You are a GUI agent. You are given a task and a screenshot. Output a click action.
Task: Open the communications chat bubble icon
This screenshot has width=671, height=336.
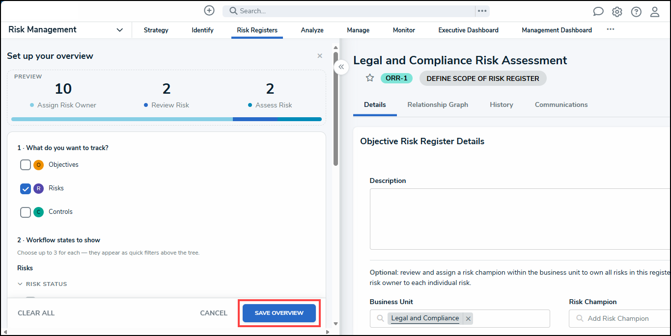pos(598,12)
